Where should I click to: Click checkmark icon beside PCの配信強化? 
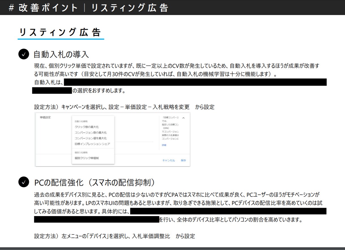click(24, 182)
